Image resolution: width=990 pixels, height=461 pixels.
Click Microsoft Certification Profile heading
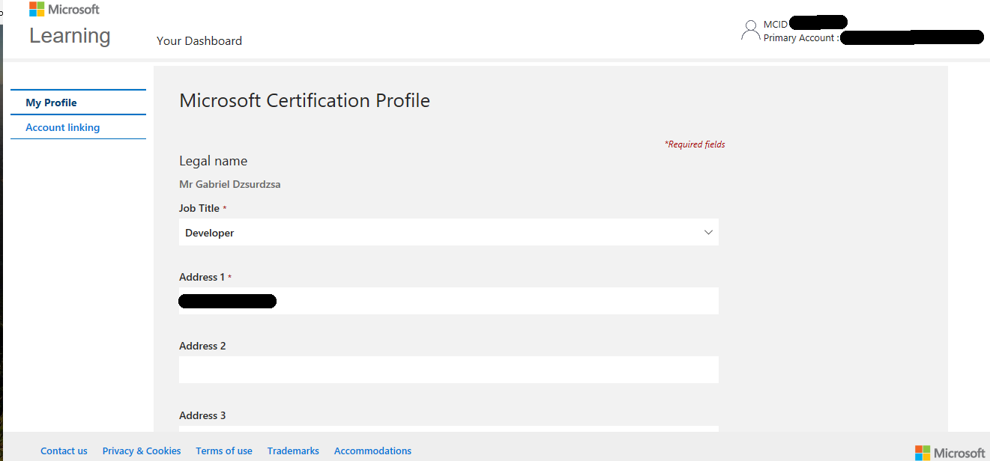click(x=305, y=100)
